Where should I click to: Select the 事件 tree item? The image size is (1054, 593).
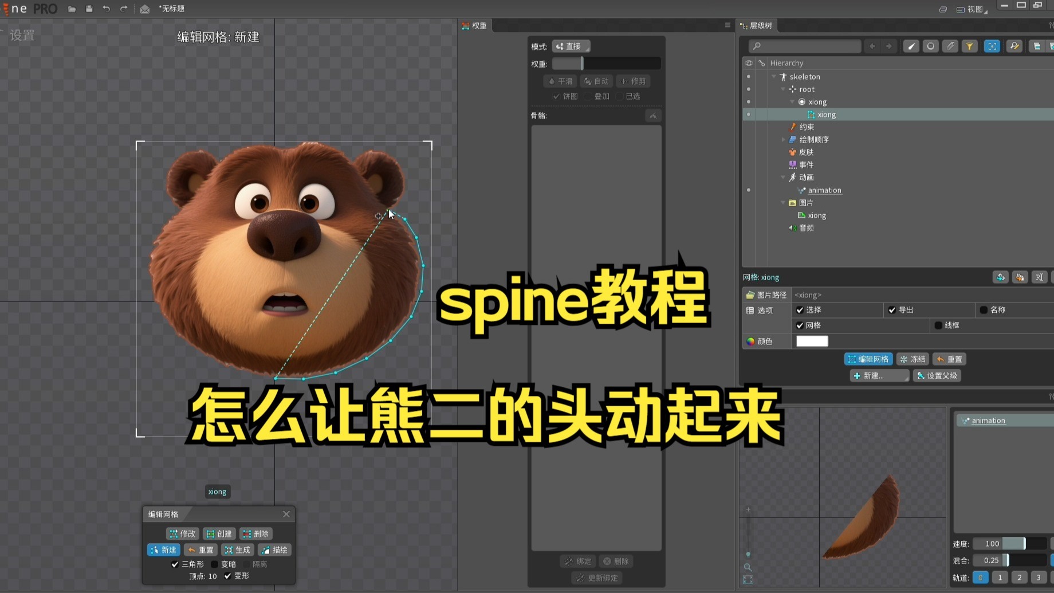click(806, 164)
